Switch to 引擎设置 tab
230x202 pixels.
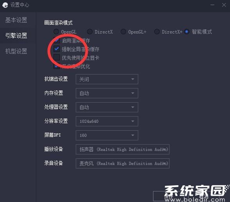[x=16, y=35]
